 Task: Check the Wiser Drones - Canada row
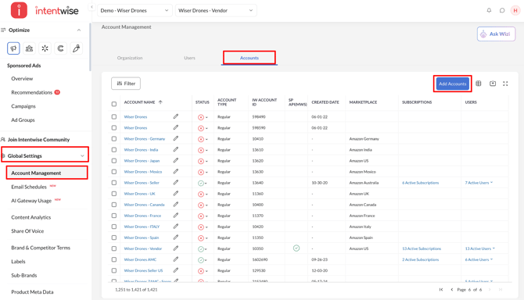coord(114,205)
